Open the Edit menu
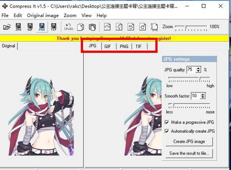The image size is (231, 170). pos(18,15)
